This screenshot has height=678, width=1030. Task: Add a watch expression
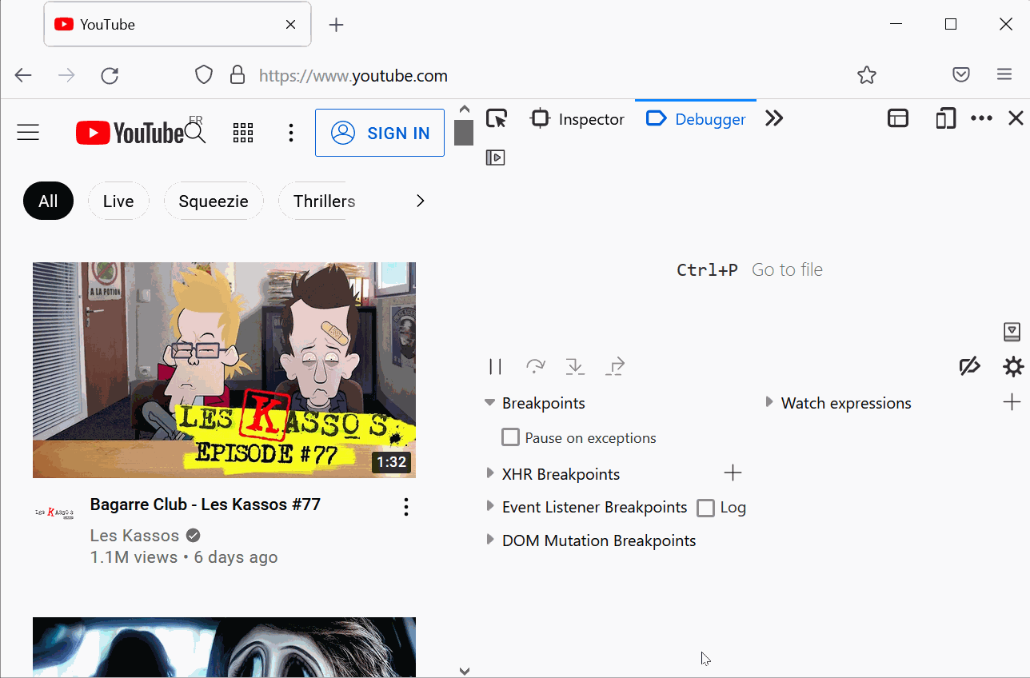coord(1012,401)
